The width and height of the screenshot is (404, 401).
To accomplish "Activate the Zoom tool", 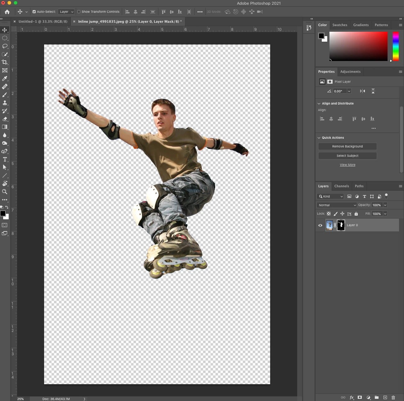I will tap(5, 192).
